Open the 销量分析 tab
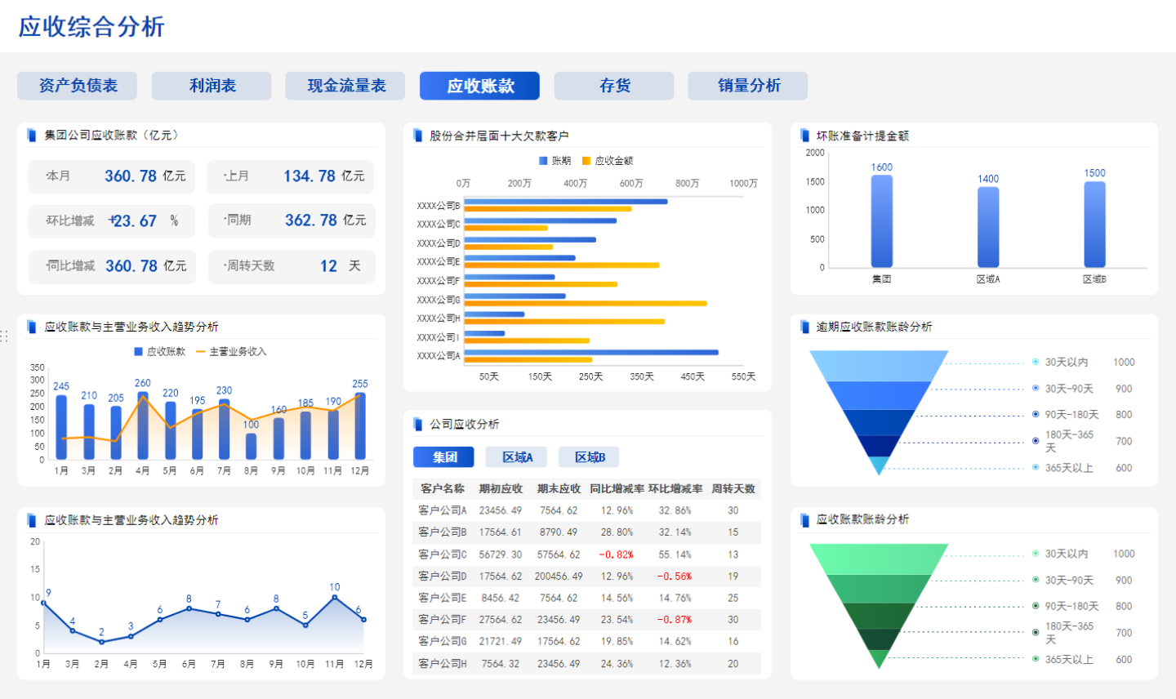 747,86
